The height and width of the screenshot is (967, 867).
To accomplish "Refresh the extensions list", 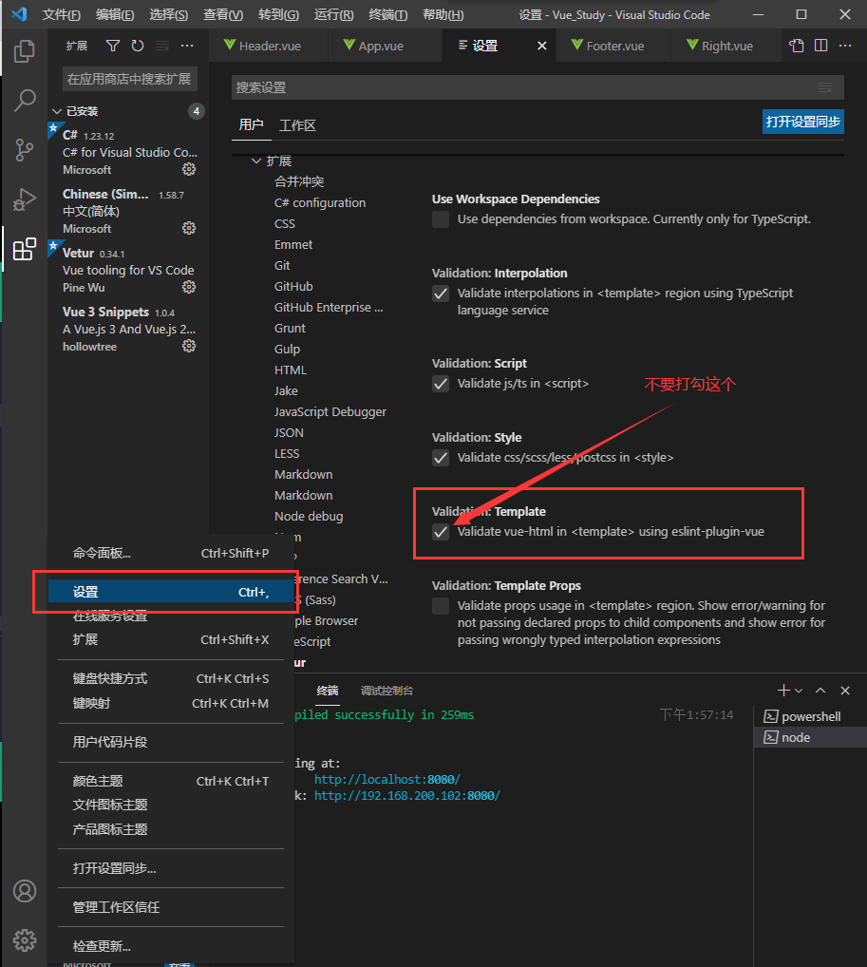I will 138,46.
